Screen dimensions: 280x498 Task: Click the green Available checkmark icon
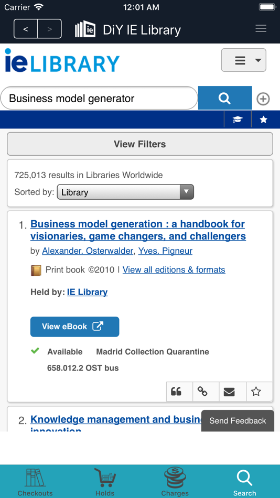coord(35,351)
